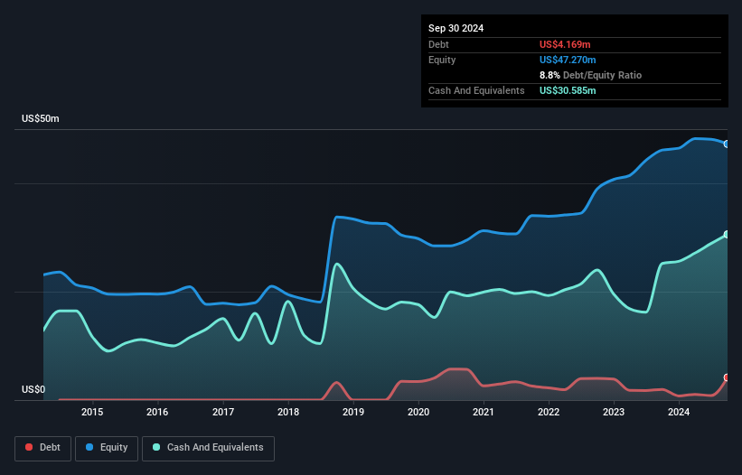
Task: Click the Debt value US$4.169m
Action: [565, 44]
